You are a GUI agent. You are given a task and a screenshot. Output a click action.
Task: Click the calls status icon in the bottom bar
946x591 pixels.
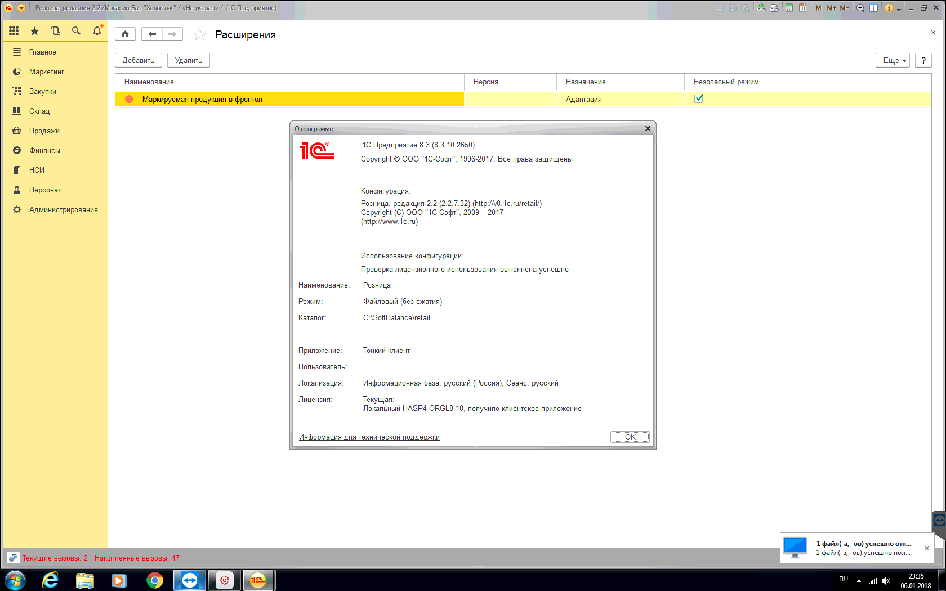tap(13, 558)
